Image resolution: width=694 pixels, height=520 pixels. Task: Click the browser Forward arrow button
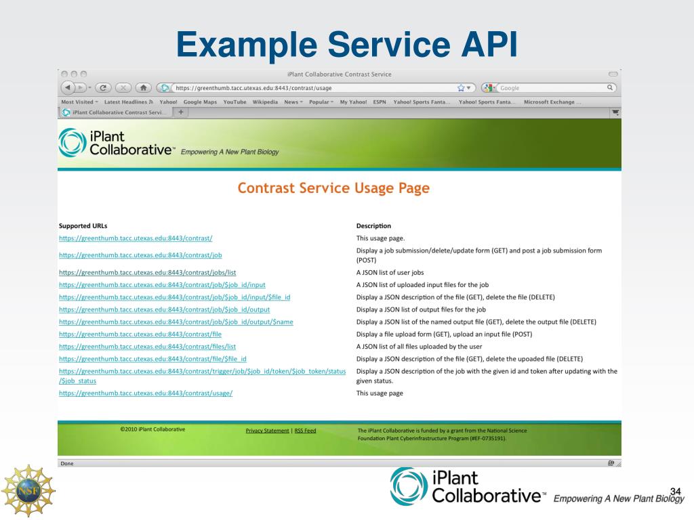point(80,87)
